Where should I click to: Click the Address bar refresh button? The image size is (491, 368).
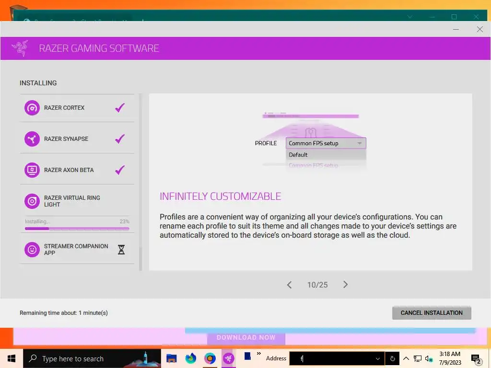tap(392, 358)
